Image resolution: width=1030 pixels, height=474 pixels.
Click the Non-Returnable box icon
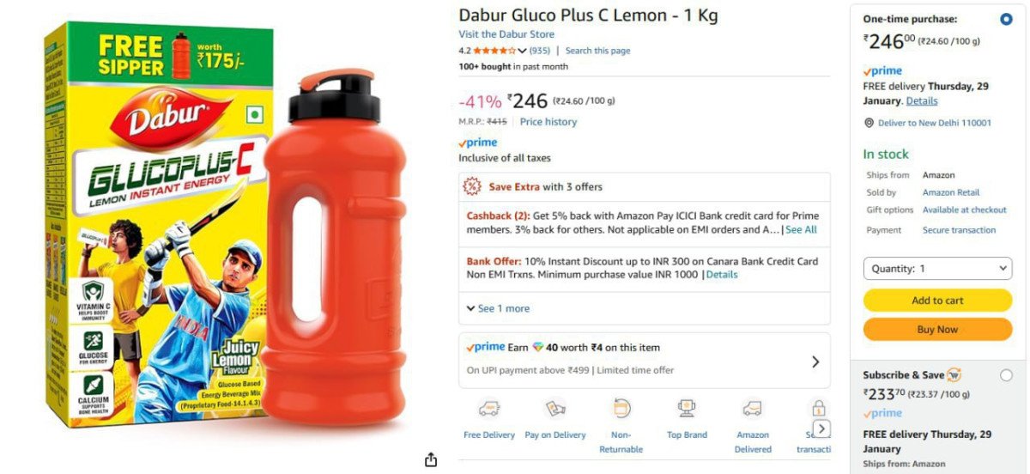(x=621, y=408)
